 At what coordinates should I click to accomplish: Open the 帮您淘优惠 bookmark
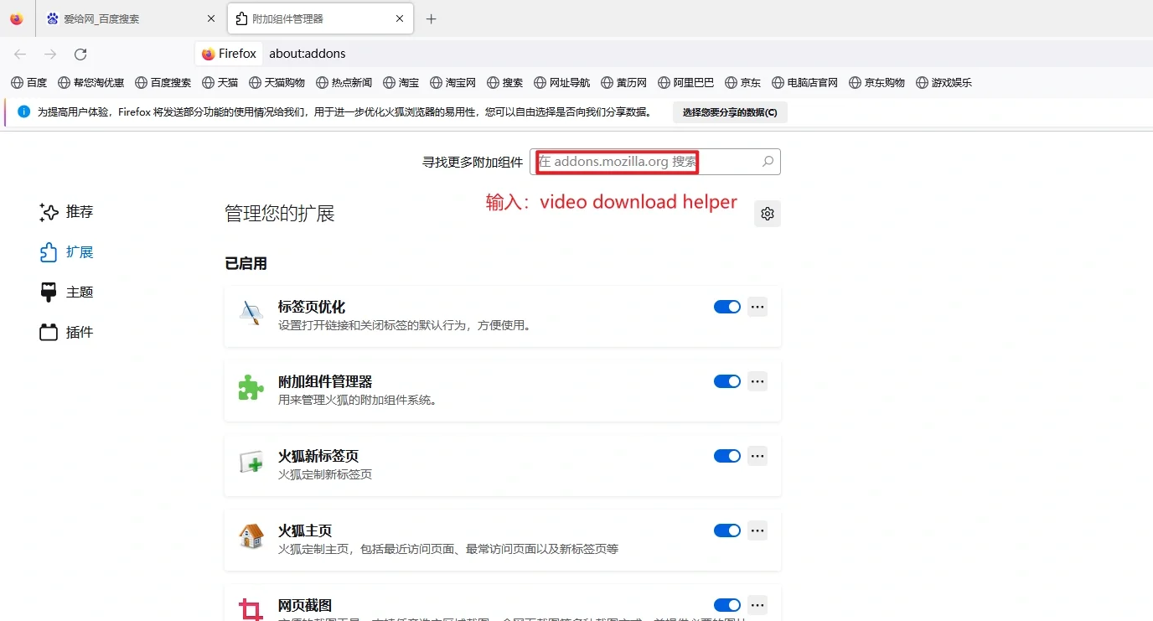point(91,82)
